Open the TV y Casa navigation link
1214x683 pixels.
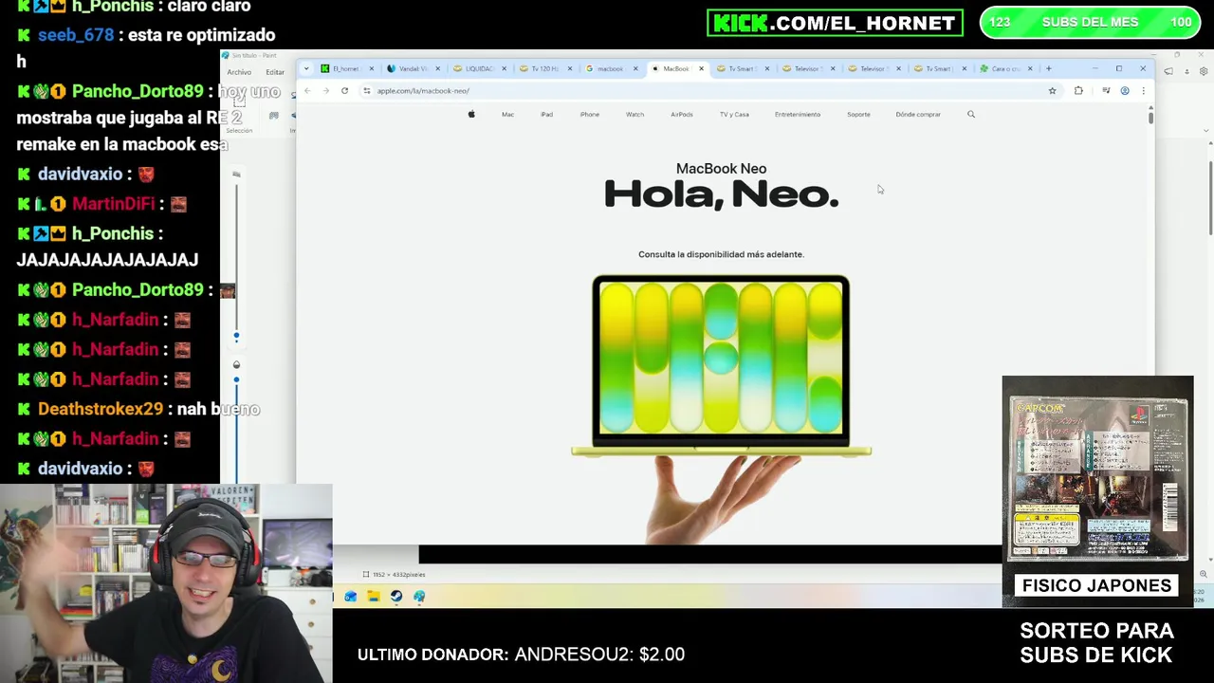[x=734, y=114]
